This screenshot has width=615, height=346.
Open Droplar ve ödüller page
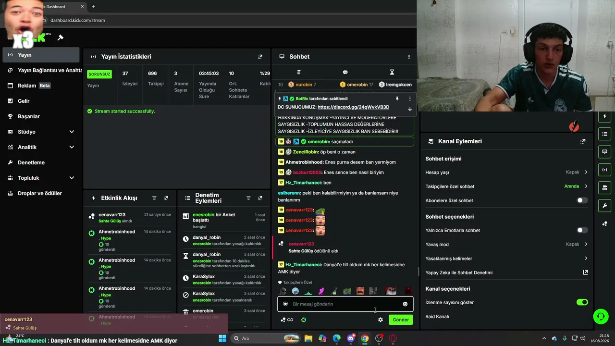click(41, 193)
